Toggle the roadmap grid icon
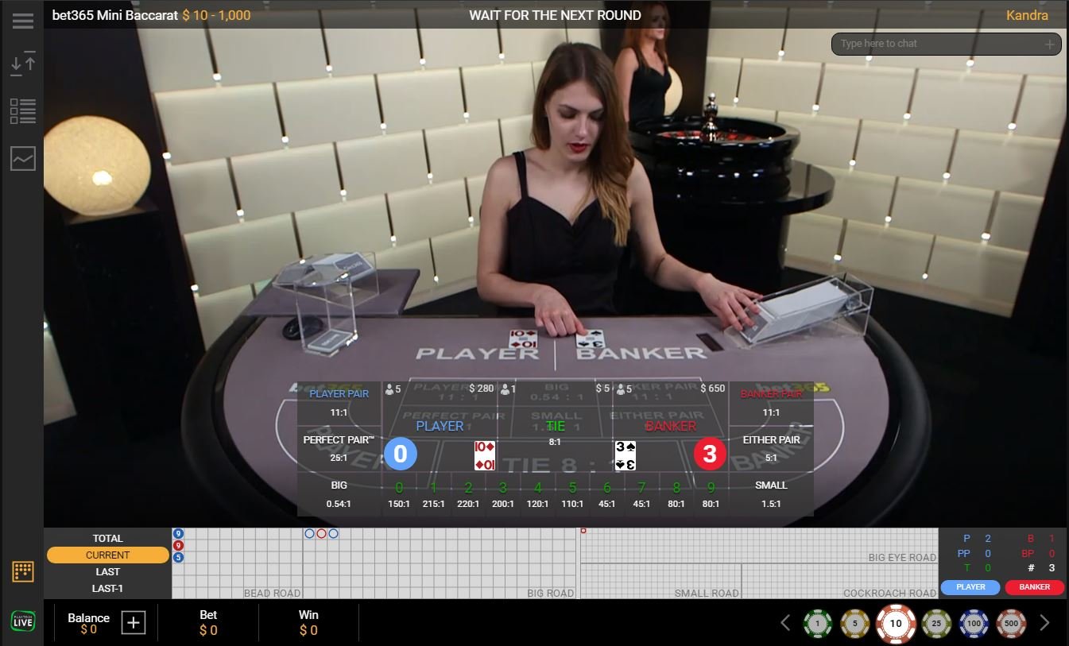The width and height of the screenshot is (1069, 646). click(23, 571)
